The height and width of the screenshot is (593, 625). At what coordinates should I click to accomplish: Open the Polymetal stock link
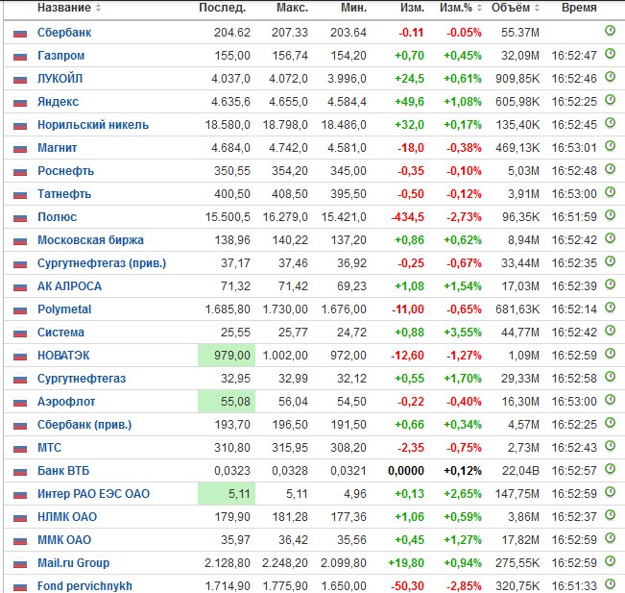coord(64,309)
